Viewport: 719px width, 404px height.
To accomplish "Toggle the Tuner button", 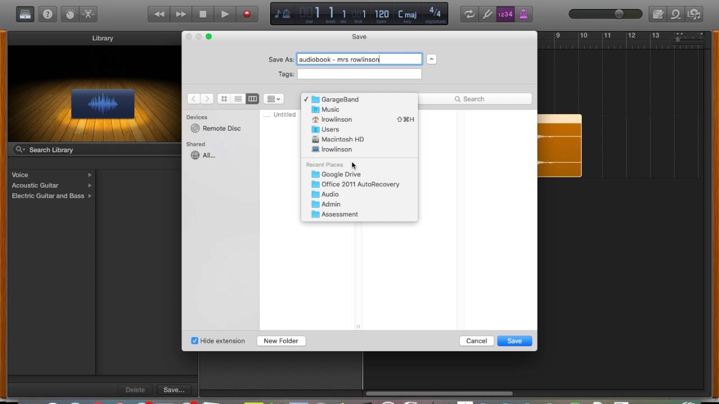I will 488,14.
